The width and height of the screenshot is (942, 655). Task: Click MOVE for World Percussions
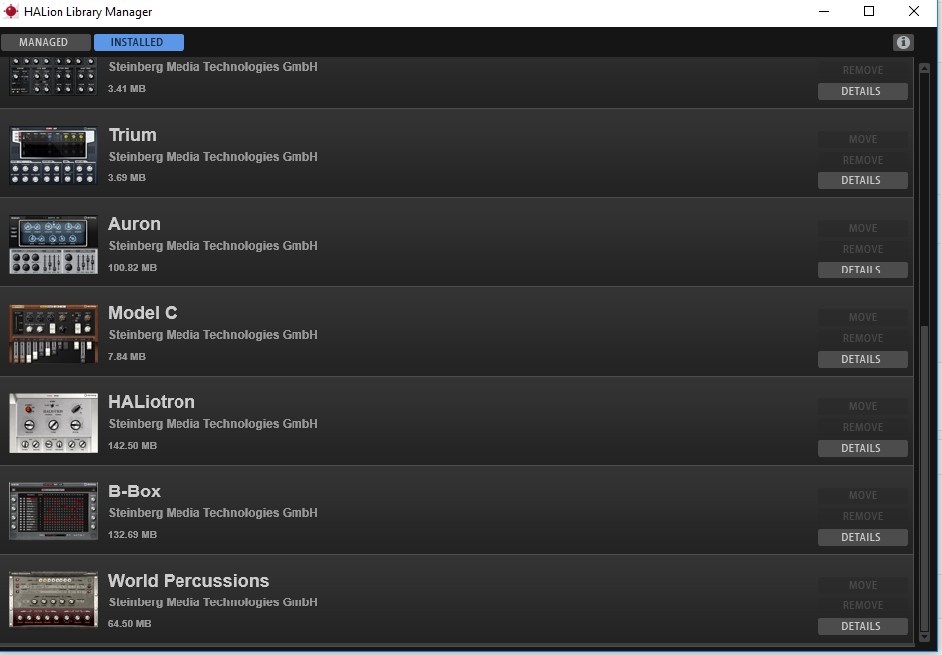click(x=863, y=585)
